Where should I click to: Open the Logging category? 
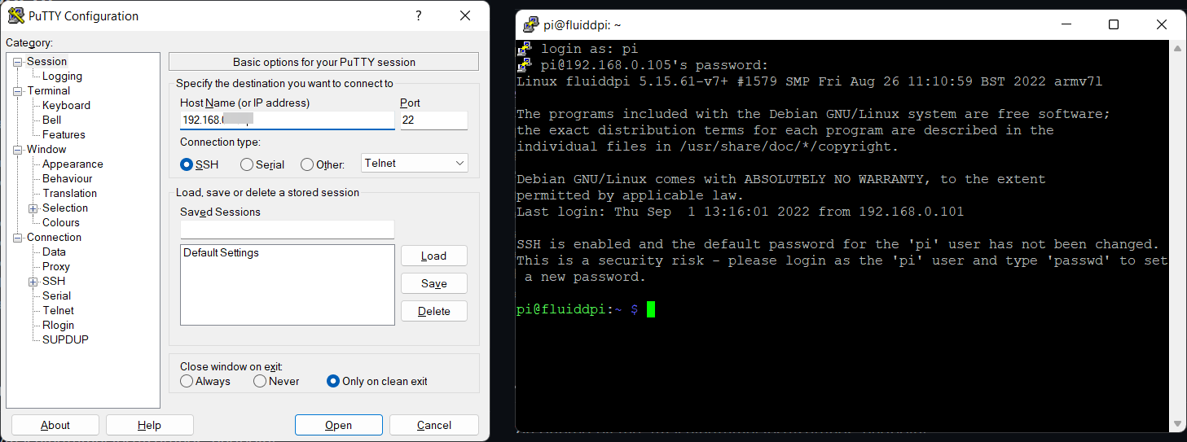62,76
